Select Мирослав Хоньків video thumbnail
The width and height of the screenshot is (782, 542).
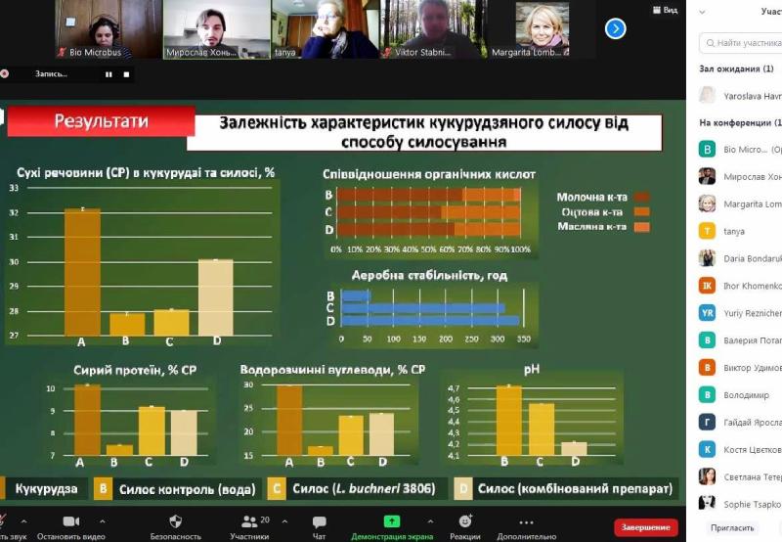click(216, 29)
